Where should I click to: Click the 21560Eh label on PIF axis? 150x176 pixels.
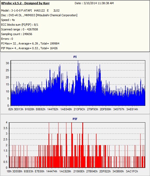79,171
